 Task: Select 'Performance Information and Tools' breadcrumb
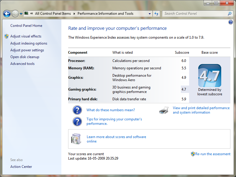[105, 14]
